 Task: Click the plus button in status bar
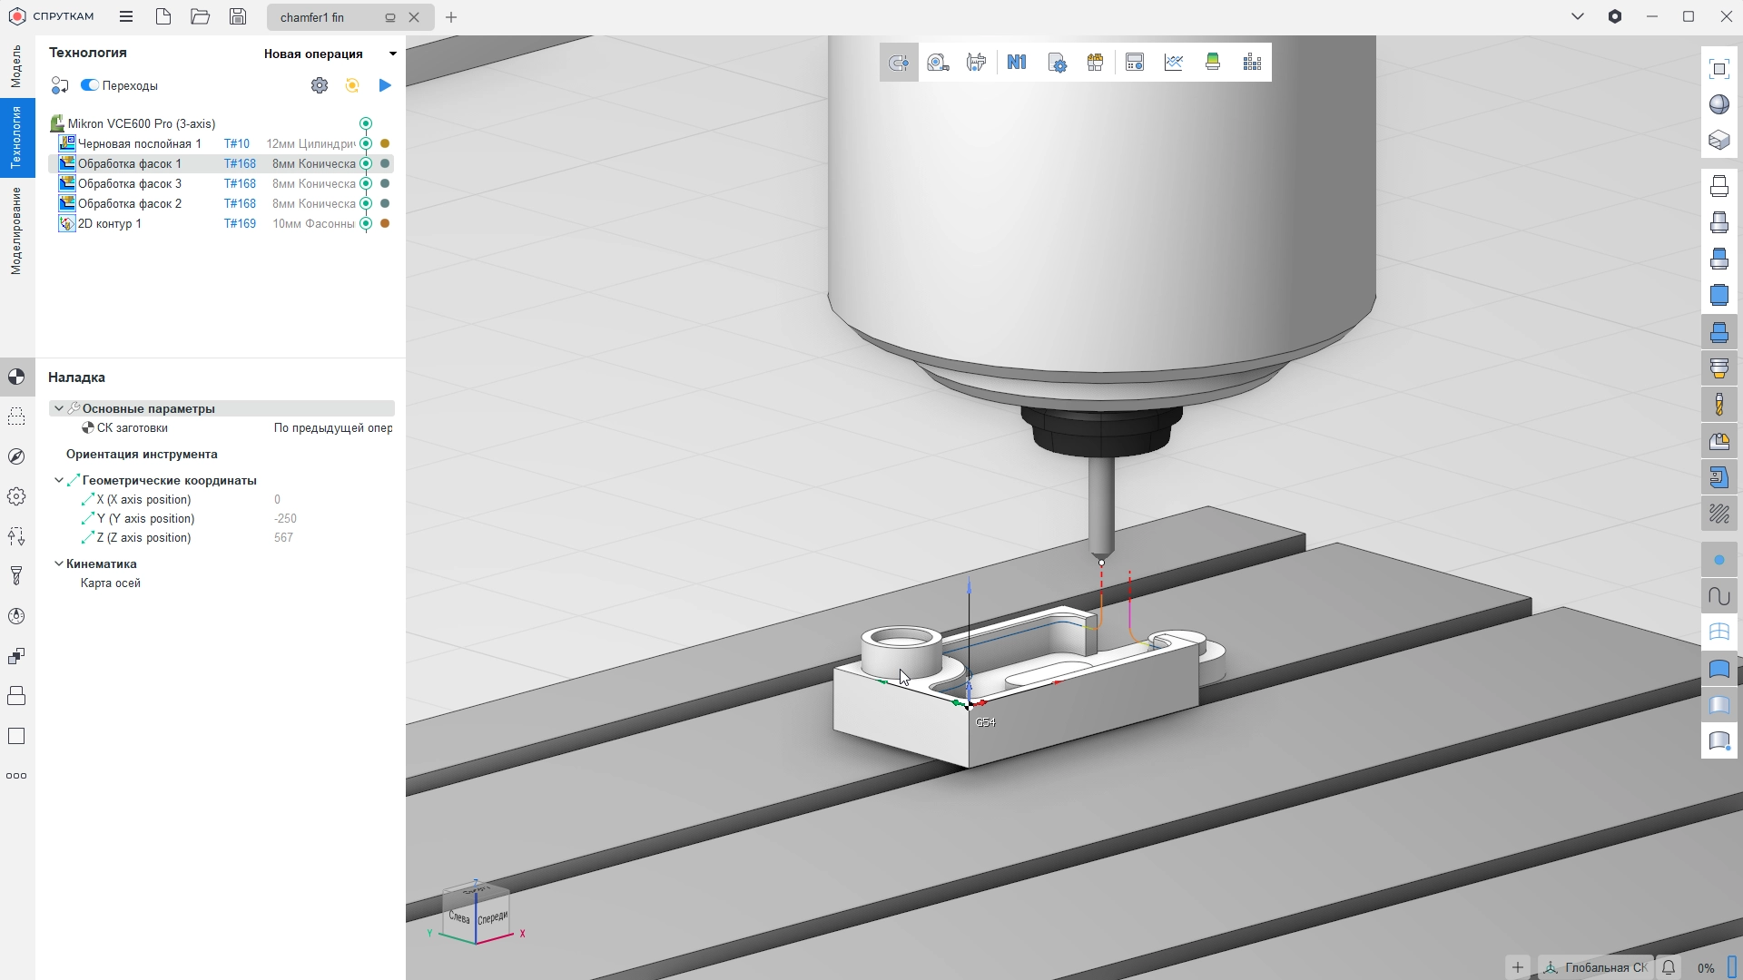point(1518,967)
